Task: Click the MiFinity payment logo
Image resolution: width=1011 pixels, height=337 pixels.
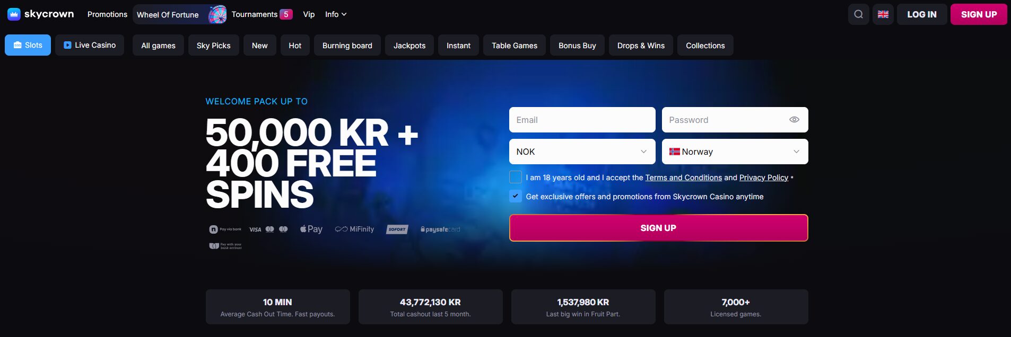Action: coord(354,229)
